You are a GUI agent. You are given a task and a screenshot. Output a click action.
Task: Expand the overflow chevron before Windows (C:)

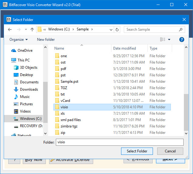45,30
